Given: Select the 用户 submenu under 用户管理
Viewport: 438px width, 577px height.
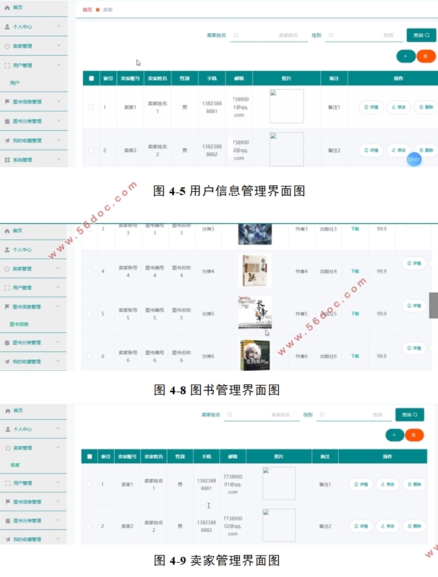Looking at the screenshot, I should coord(14,83).
